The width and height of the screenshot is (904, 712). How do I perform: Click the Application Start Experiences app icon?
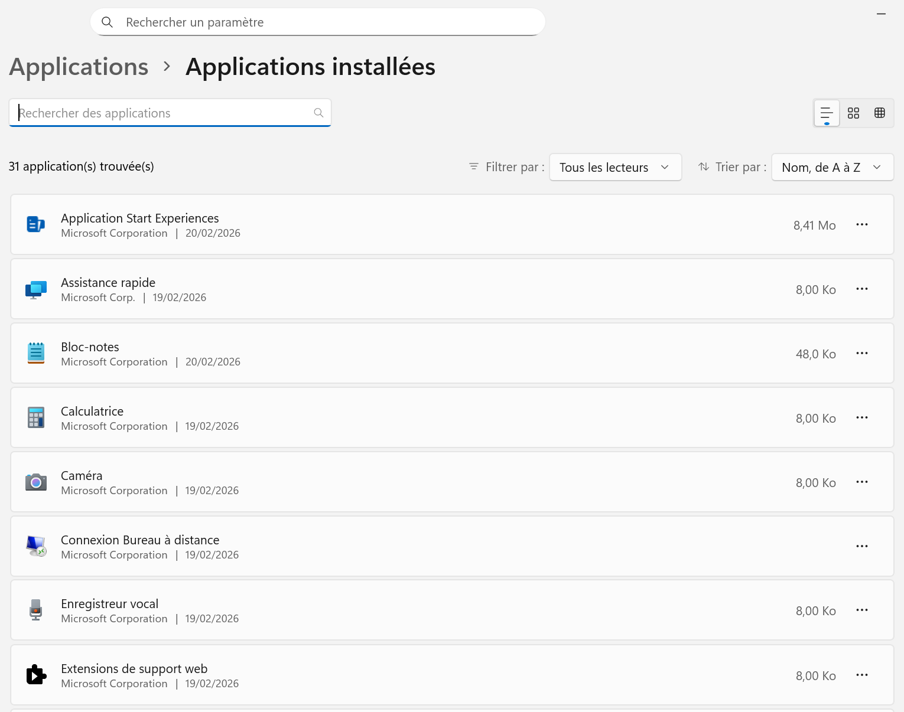pos(36,224)
